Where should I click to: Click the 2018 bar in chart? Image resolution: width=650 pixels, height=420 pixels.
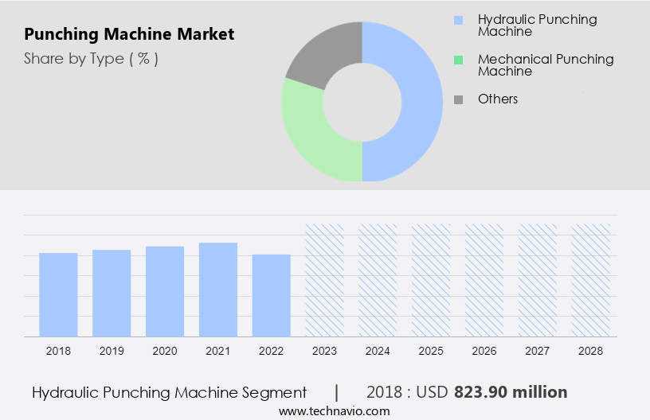(58, 294)
